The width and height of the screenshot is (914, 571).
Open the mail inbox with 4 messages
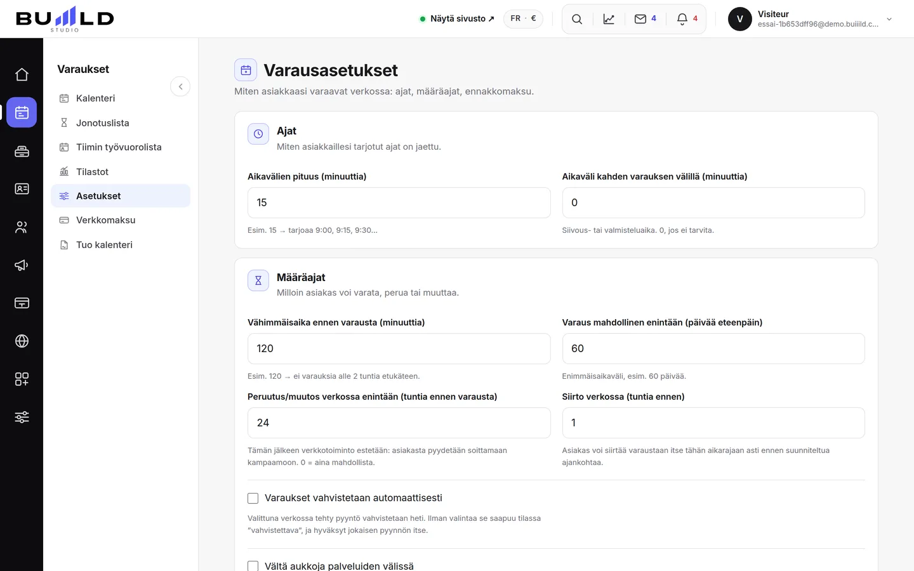click(x=646, y=19)
